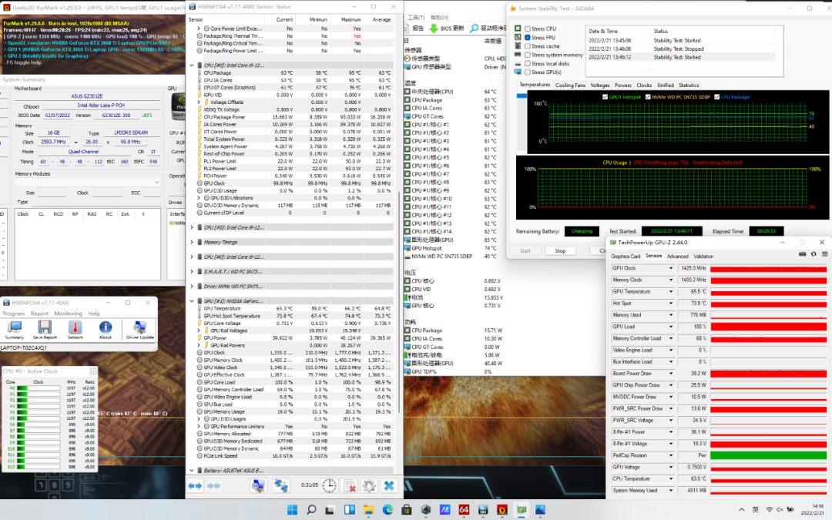Image resolution: width=832 pixels, height=520 pixels.
Task: Open Microsoft Edge from the taskbar
Action: click(x=387, y=510)
